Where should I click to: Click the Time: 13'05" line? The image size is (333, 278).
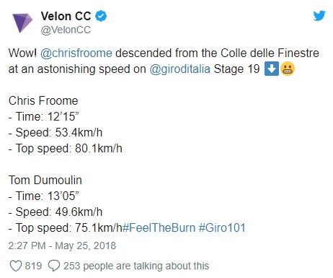pyautogui.click(x=44, y=196)
